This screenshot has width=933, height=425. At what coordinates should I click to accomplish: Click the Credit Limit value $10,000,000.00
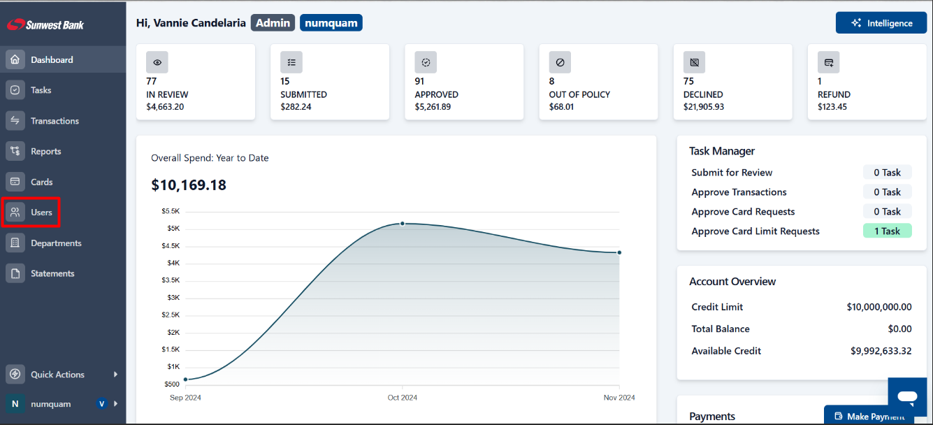coord(879,307)
